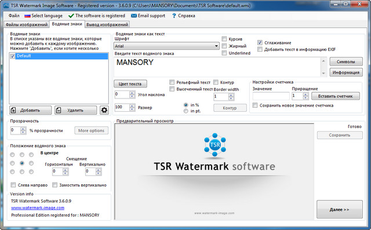Enable Высеченный текст checkbox

point(172,89)
